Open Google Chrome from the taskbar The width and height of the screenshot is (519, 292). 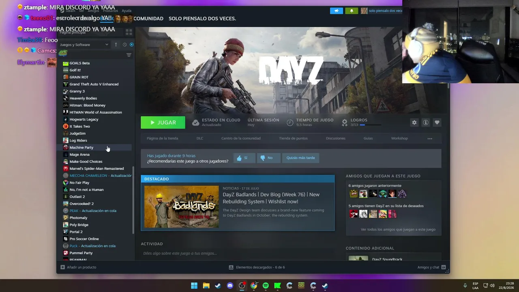254,286
